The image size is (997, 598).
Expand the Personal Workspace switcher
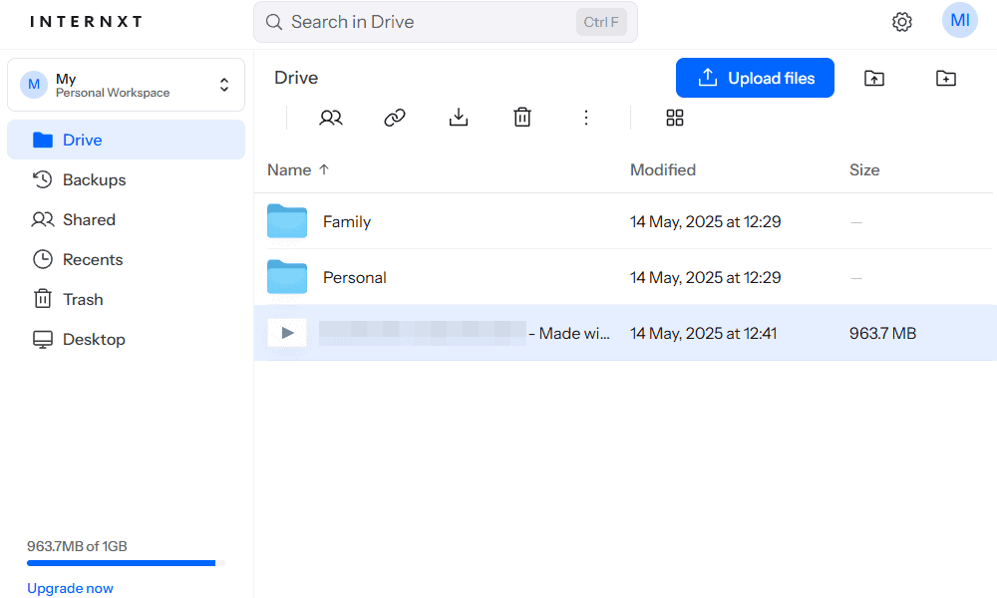tap(126, 85)
